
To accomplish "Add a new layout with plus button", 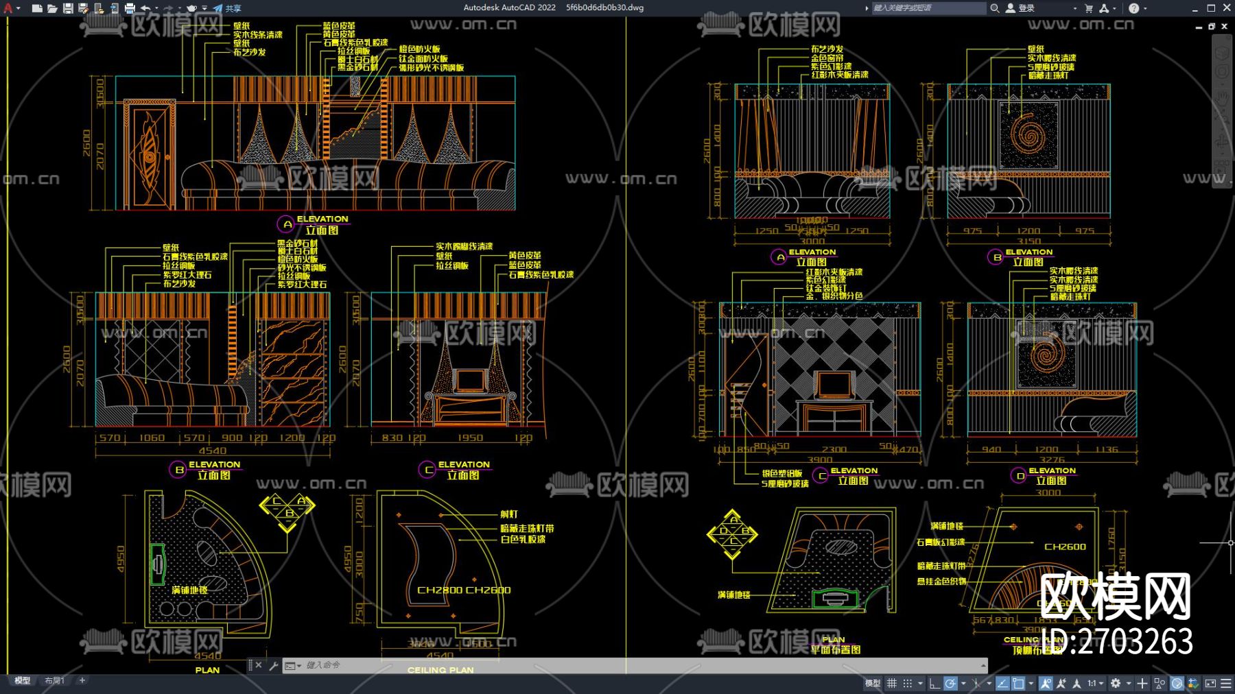I will 82,680.
